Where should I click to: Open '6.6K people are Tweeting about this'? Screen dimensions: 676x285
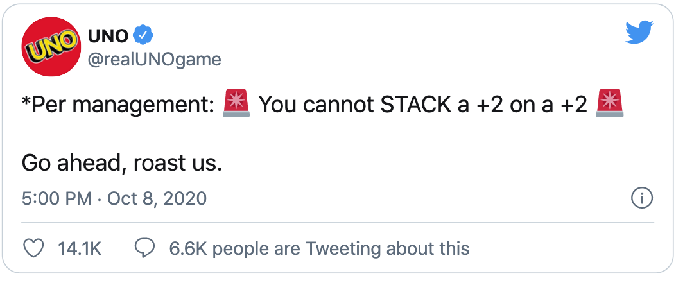pyautogui.click(x=319, y=249)
